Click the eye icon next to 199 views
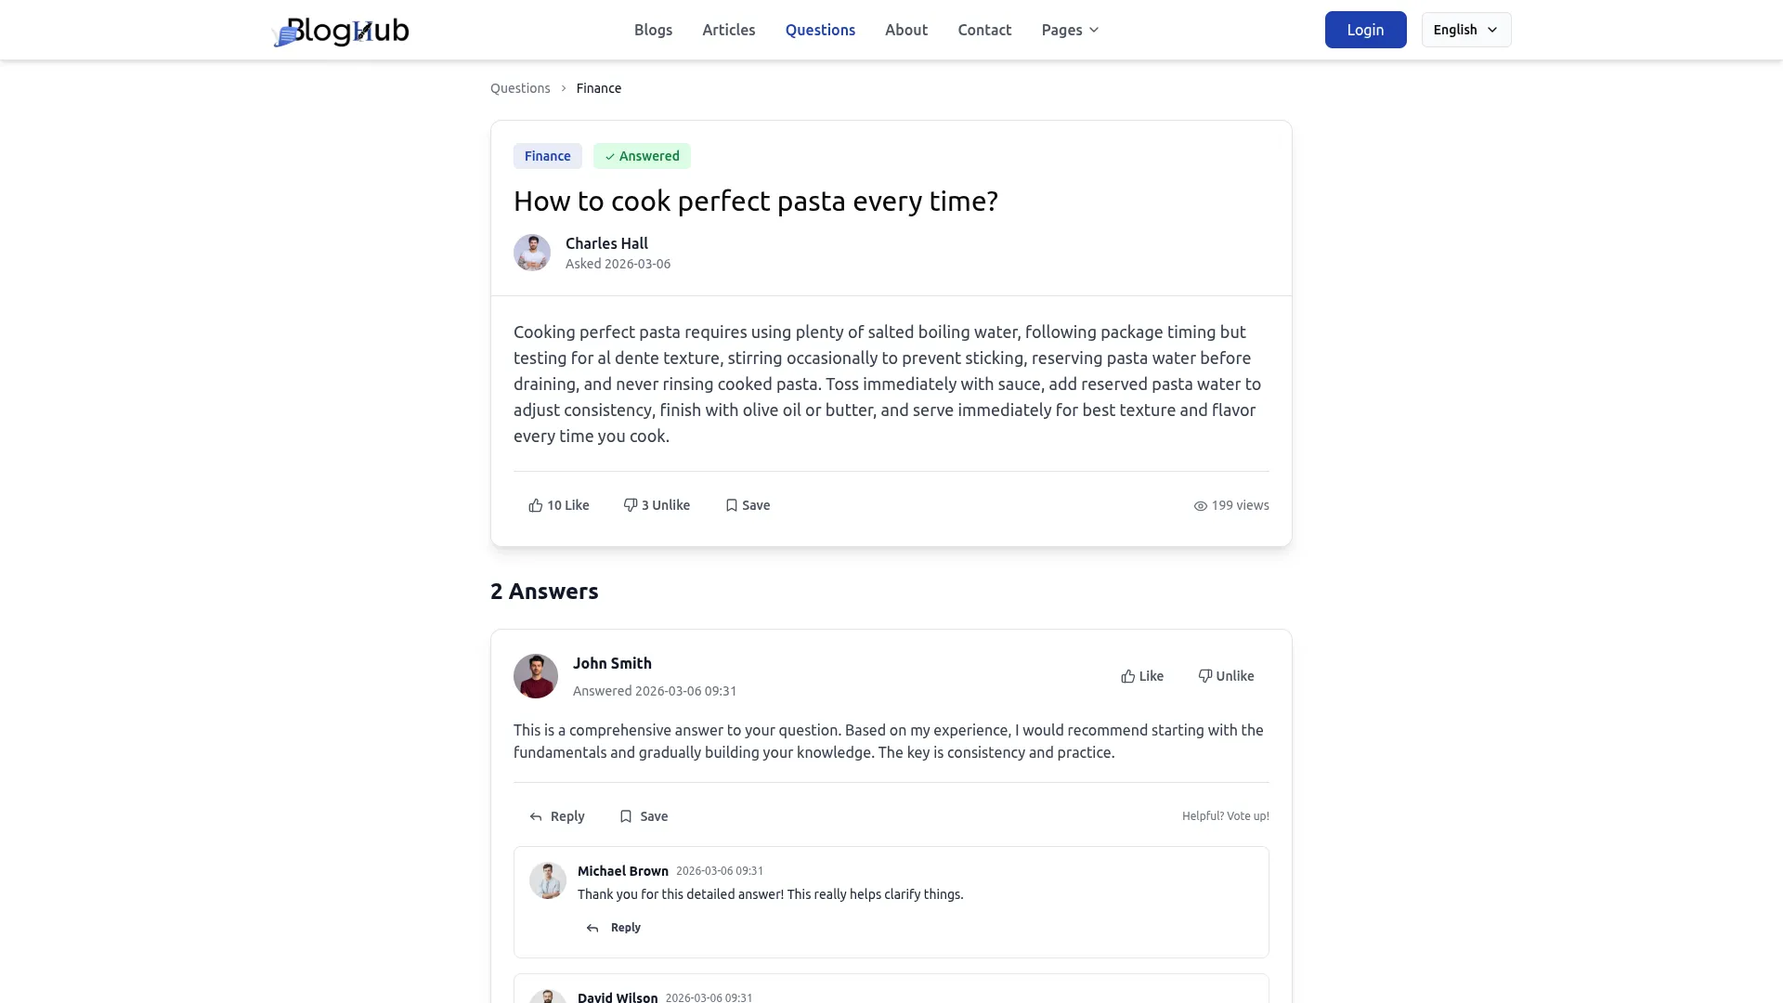This screenshot has height=1003, width=1783. coord(1199,505)
